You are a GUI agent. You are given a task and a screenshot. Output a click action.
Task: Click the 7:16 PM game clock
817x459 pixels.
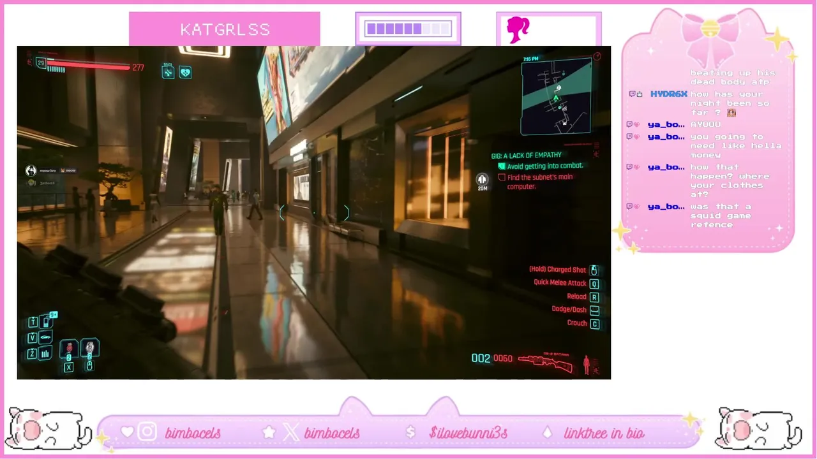pos(530,59)
